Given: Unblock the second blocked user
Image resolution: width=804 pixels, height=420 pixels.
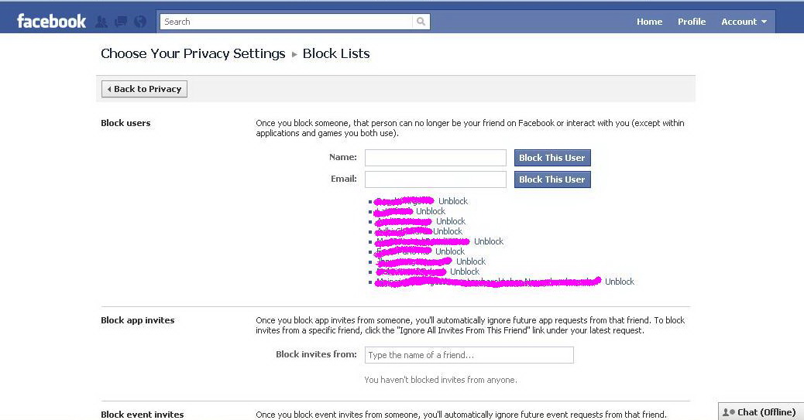Looking at the screenshot, I should tap(431, 211).
